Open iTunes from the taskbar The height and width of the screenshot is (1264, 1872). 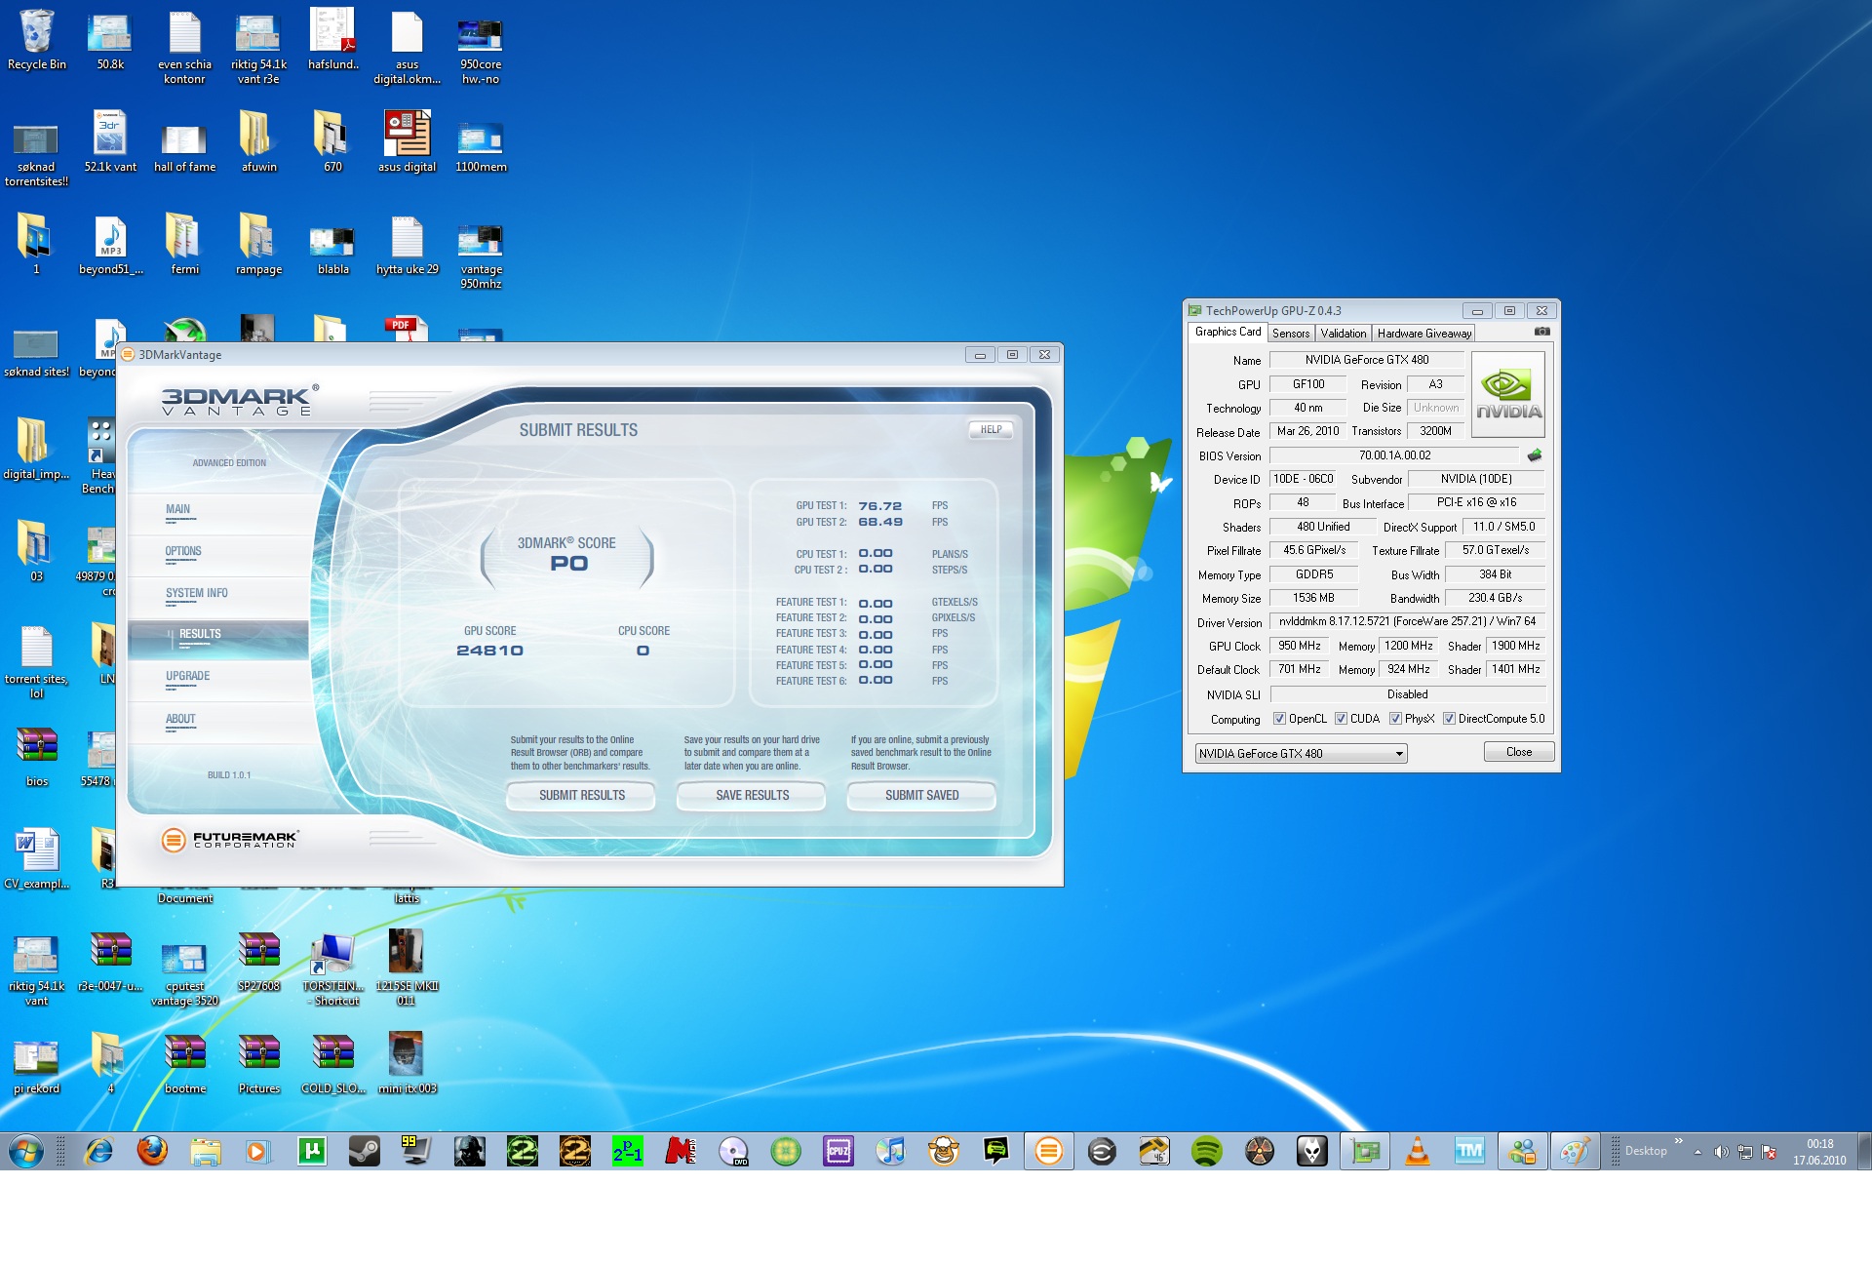(x=890, y=1151)
